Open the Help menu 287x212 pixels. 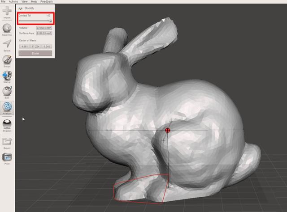click(34, 2)
